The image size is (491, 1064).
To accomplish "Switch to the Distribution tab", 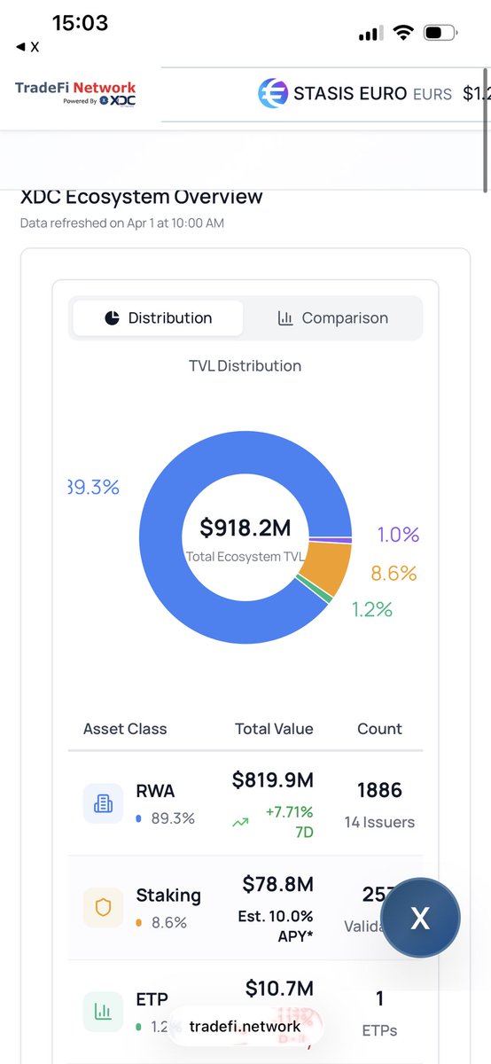I will coord(158,317).
